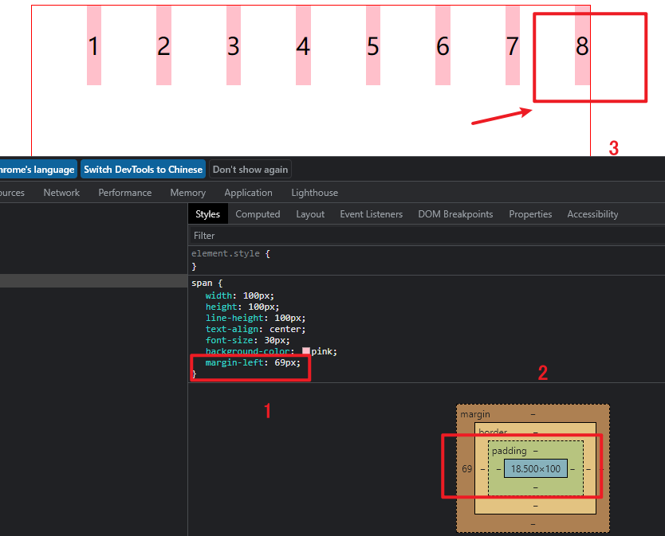665x536 pixels.
Task: Click the pink span numbered 4
Action: [x=303, y=45]
